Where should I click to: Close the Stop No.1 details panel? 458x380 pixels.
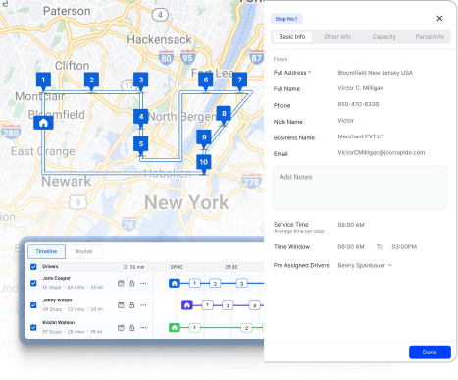point(439,19)
